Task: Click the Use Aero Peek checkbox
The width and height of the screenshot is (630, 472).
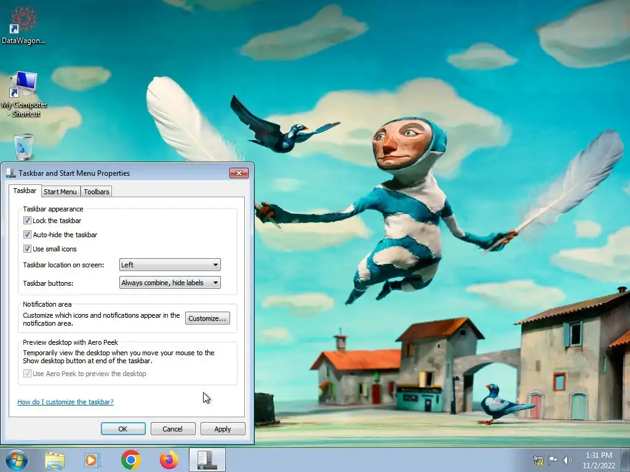Action: [27, 374]
